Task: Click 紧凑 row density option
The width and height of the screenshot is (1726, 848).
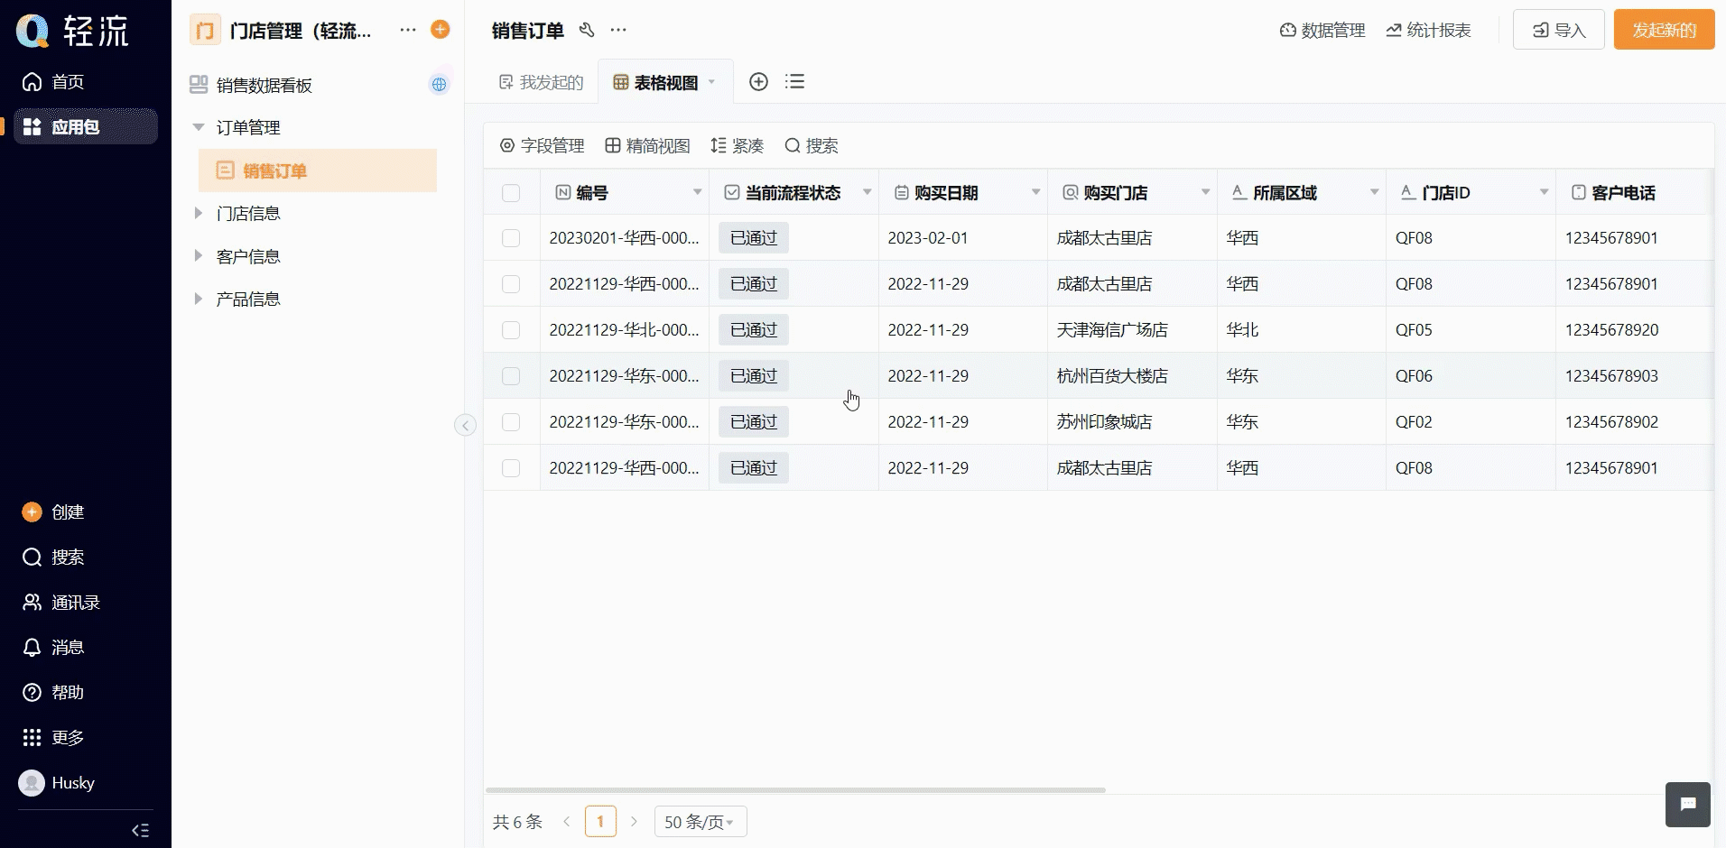Action: coord(738,146)
